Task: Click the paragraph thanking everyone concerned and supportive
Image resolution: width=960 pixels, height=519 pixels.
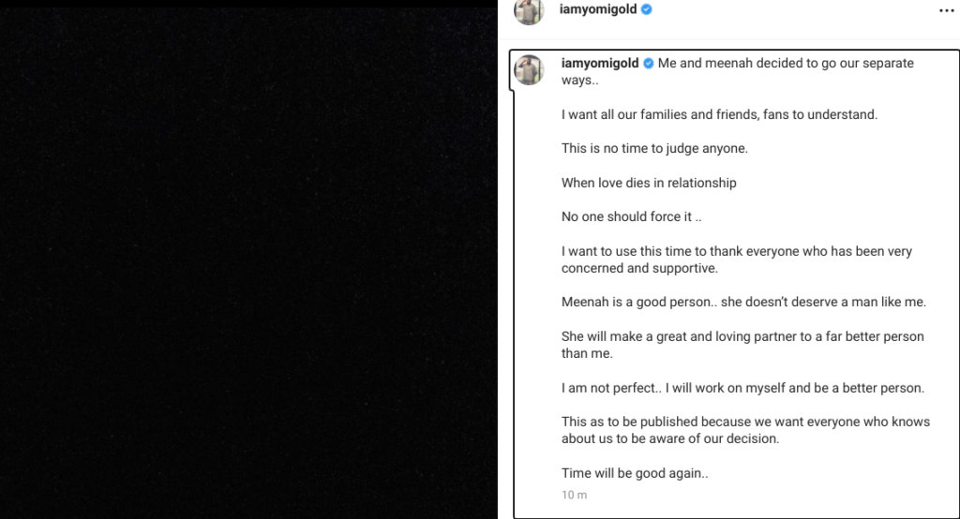Action: pos(737,259)
